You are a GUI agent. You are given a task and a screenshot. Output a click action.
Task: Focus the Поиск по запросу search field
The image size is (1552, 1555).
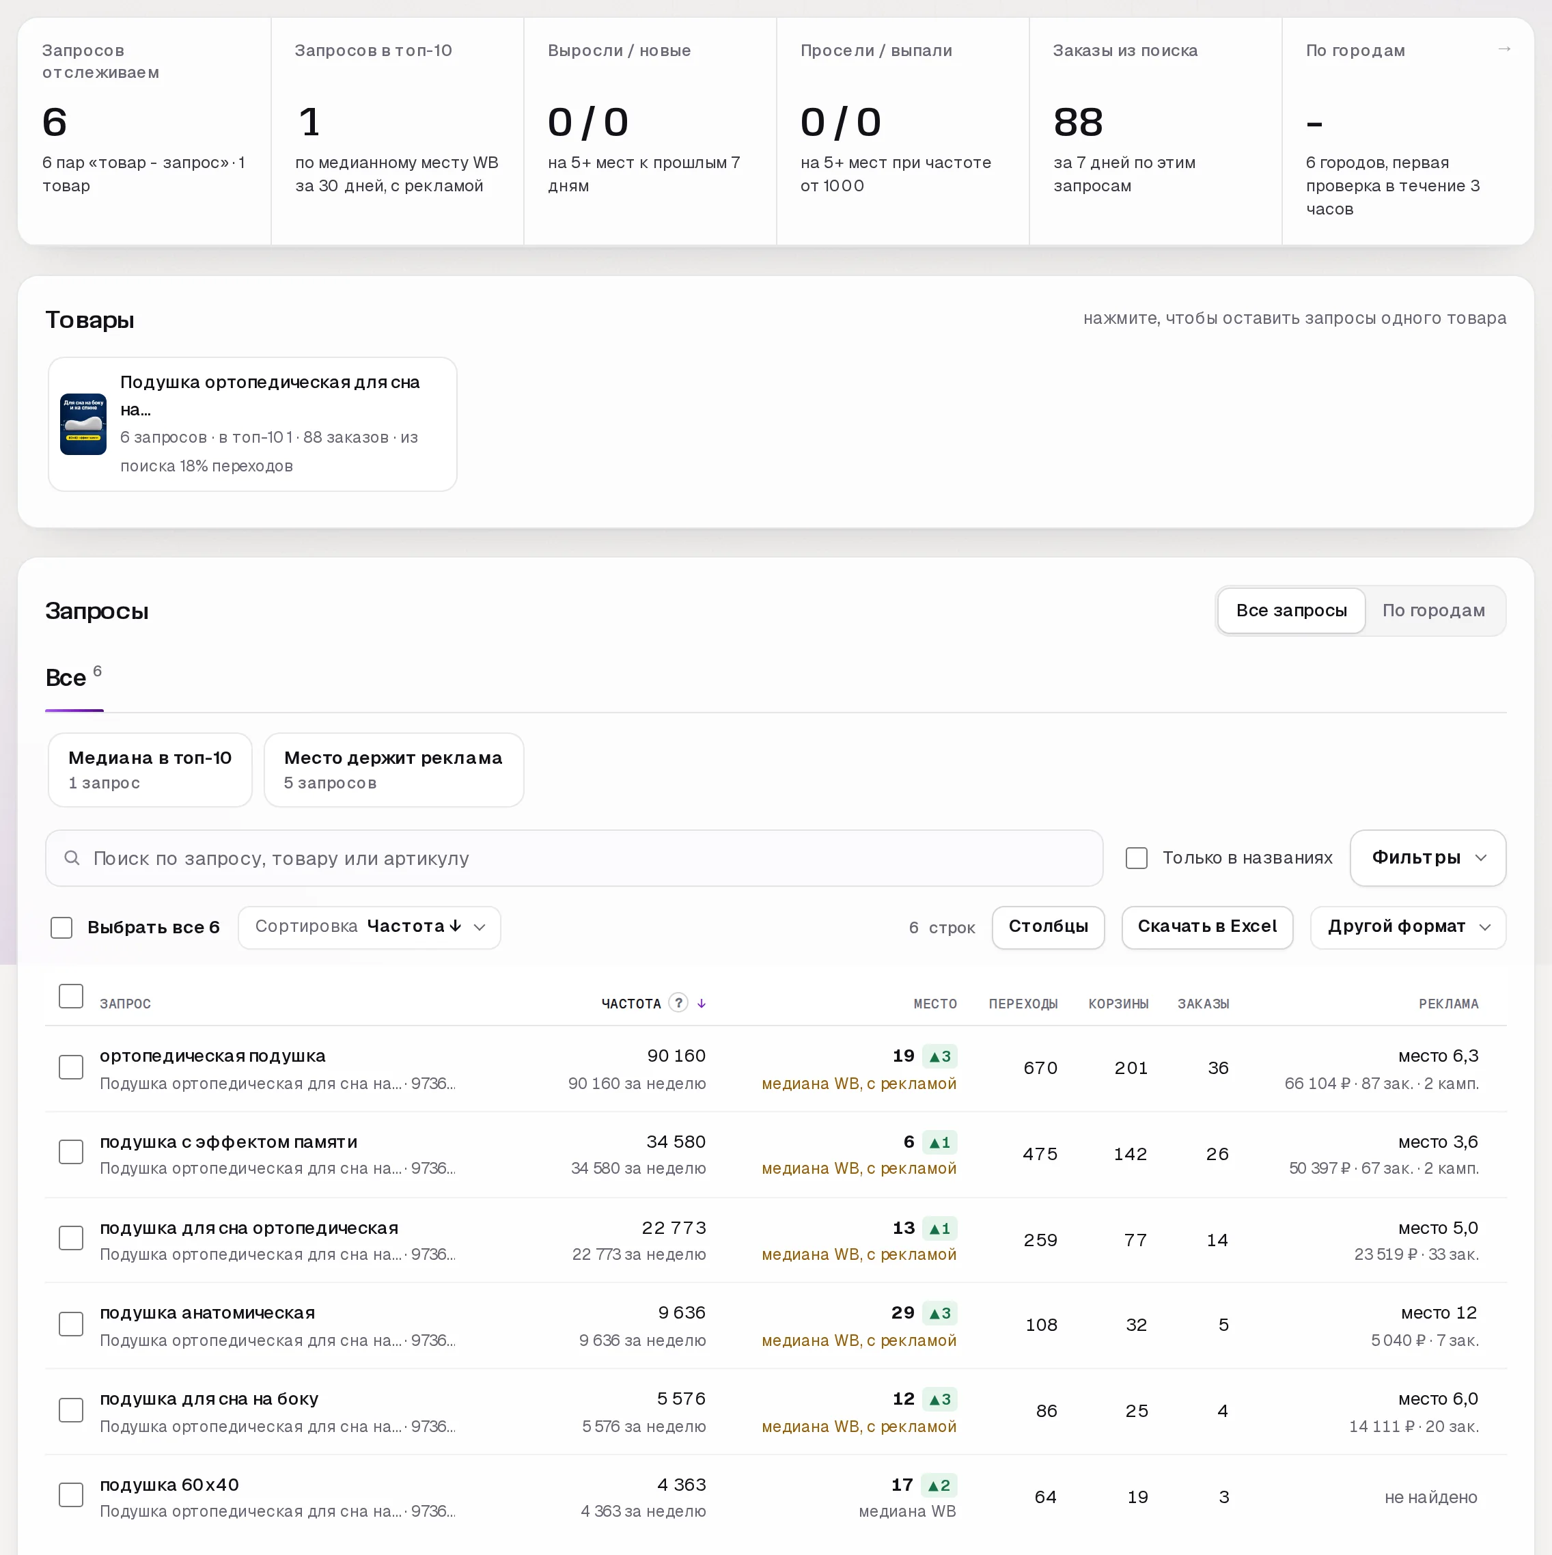pos(574,858)
